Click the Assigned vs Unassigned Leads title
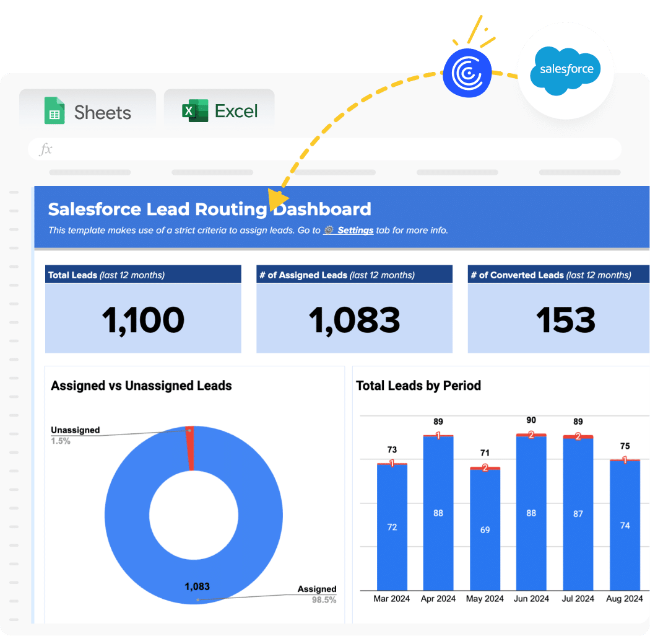This screenshot has width=650, height=636. (x=141, y=386)
